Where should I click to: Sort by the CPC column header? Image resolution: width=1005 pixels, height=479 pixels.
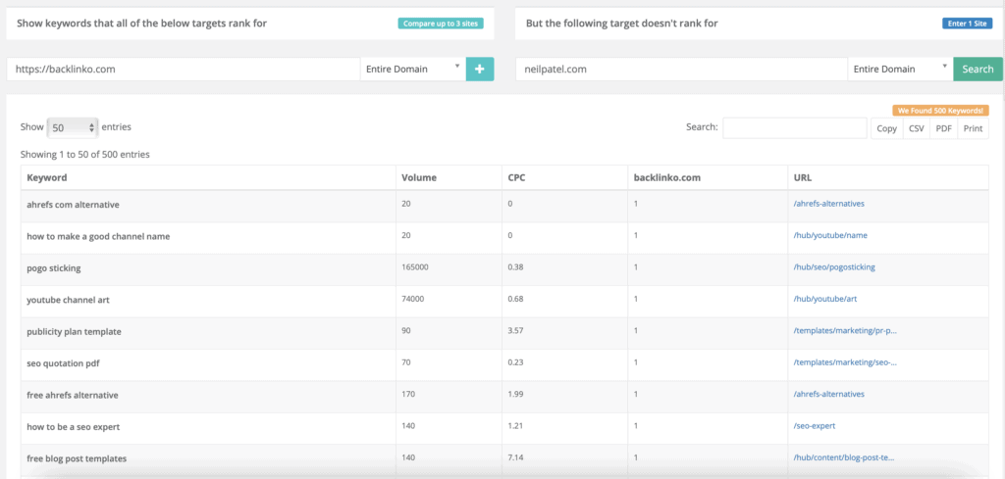564,177
